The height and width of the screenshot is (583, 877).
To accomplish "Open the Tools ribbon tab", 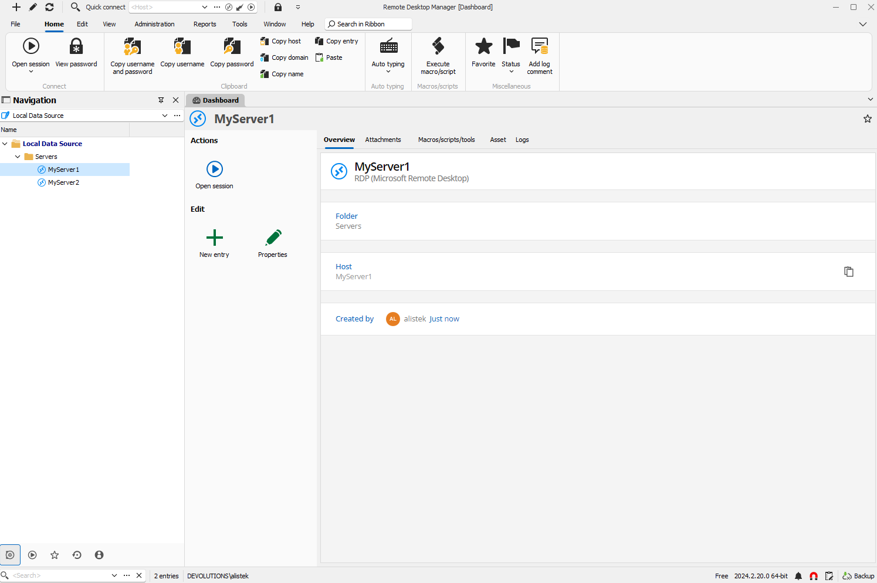I will pos(239,24).
